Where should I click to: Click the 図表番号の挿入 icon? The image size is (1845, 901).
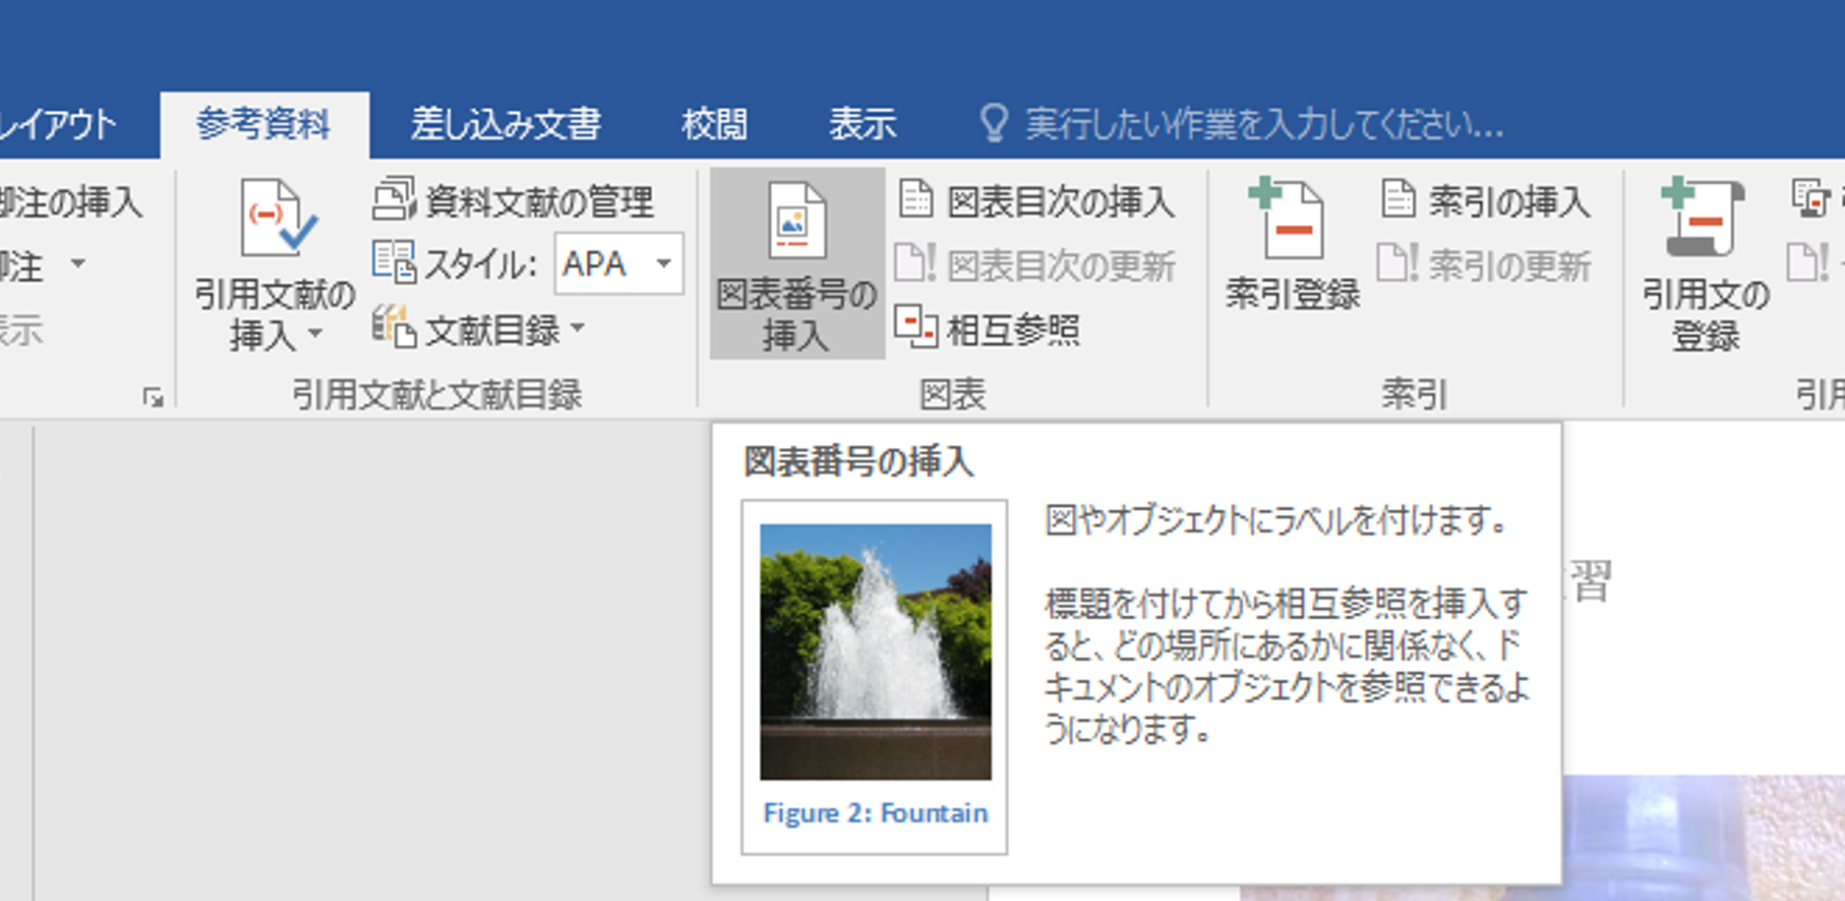click(x=796, y=220)
